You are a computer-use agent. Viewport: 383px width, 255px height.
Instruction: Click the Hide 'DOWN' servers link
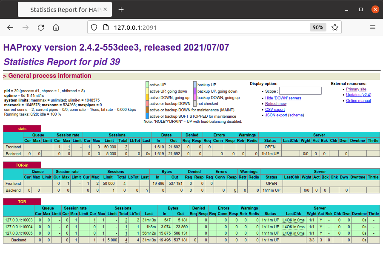[283, 98]
